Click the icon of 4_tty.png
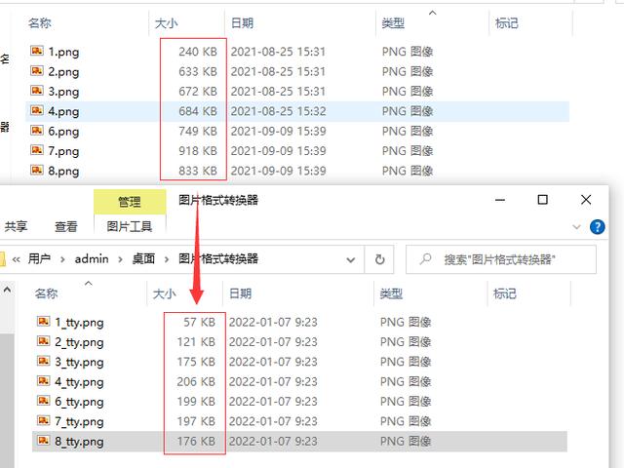624x468 pixels. pos(43,381)
